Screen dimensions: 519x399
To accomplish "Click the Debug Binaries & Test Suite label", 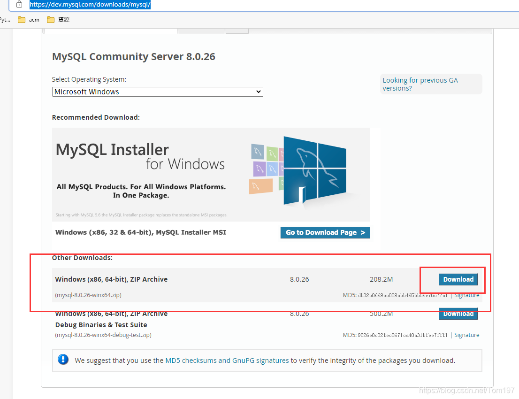I will tap(101, 325).
